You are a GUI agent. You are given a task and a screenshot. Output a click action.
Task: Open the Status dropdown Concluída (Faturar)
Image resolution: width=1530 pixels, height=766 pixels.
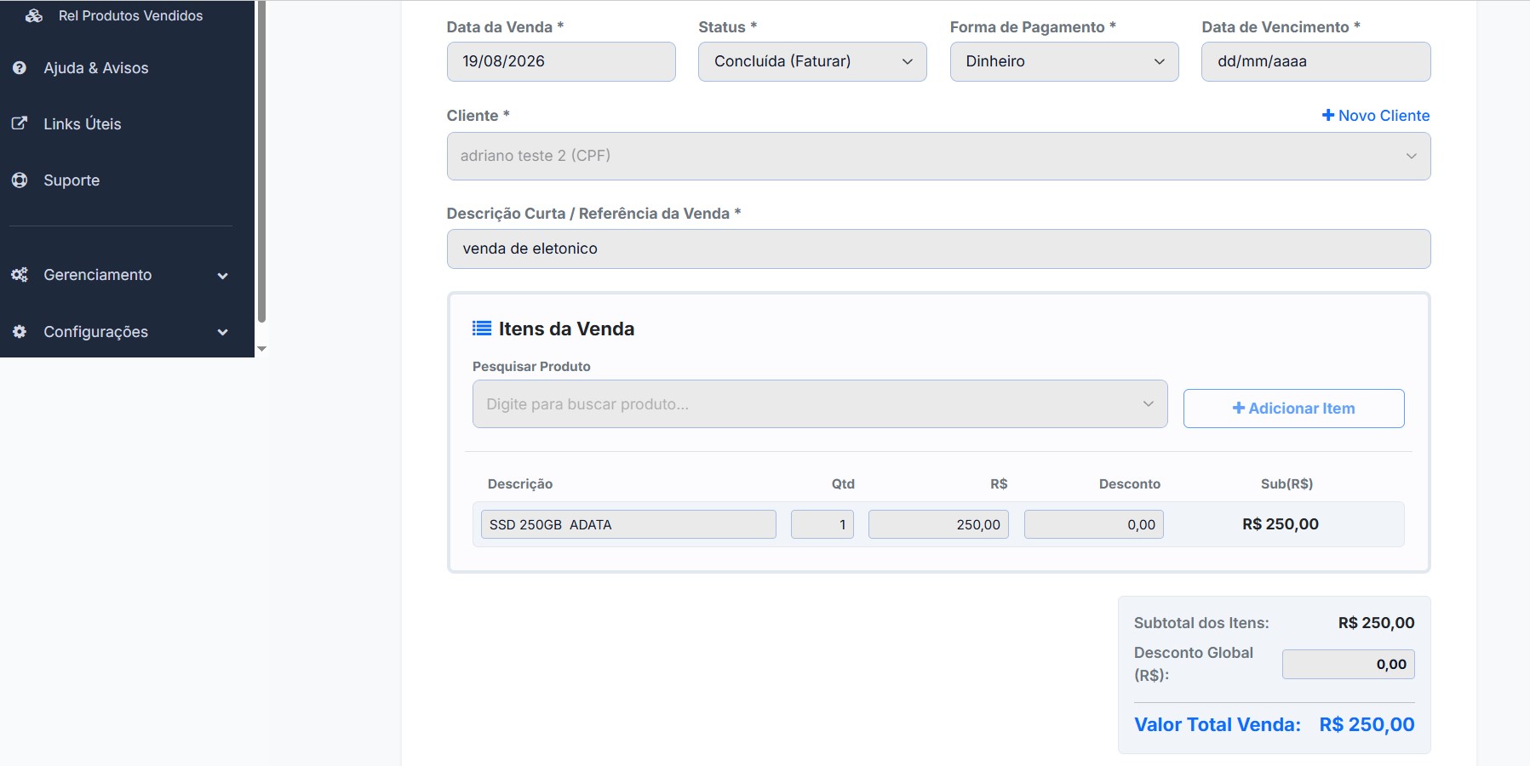coord(812,61)
